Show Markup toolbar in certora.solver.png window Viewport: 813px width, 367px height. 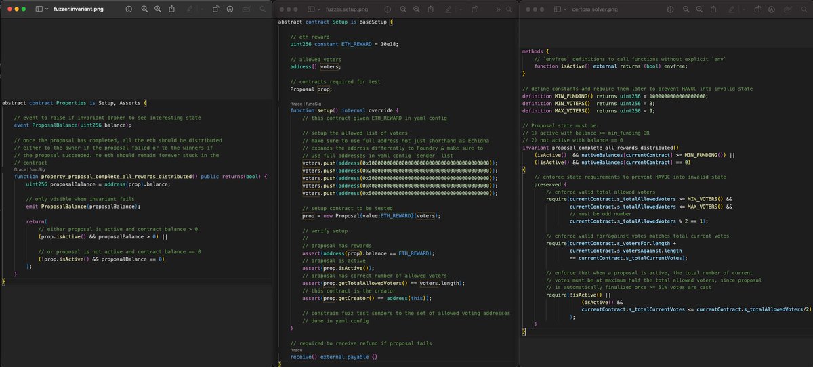pos(772,9)
